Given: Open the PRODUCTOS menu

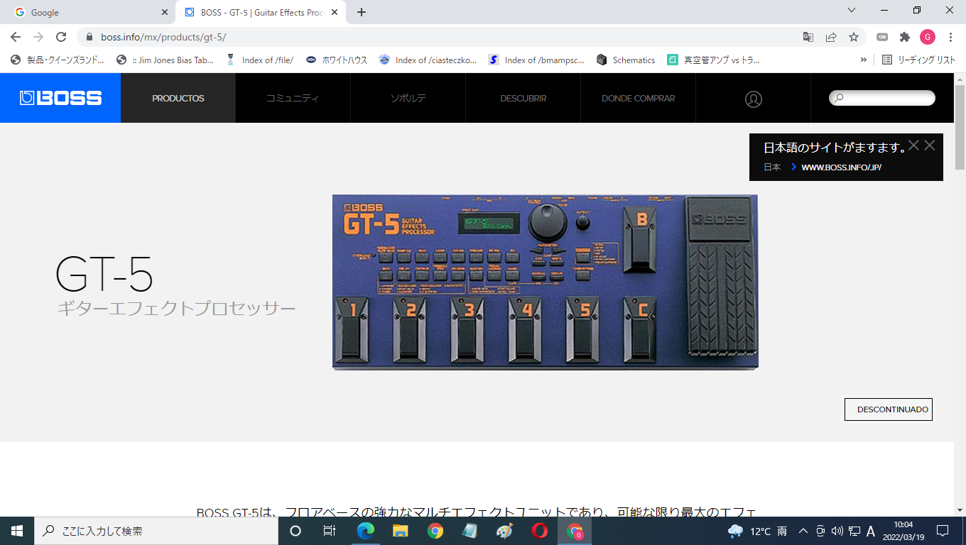Looking at the screenshot, I should 178,98.
